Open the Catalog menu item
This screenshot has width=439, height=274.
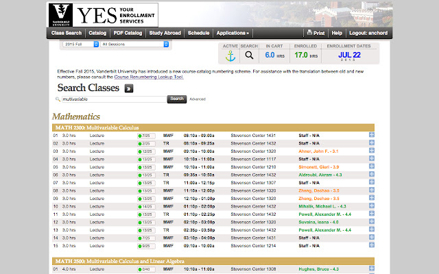pyautogui.click(x=97, y=33)
